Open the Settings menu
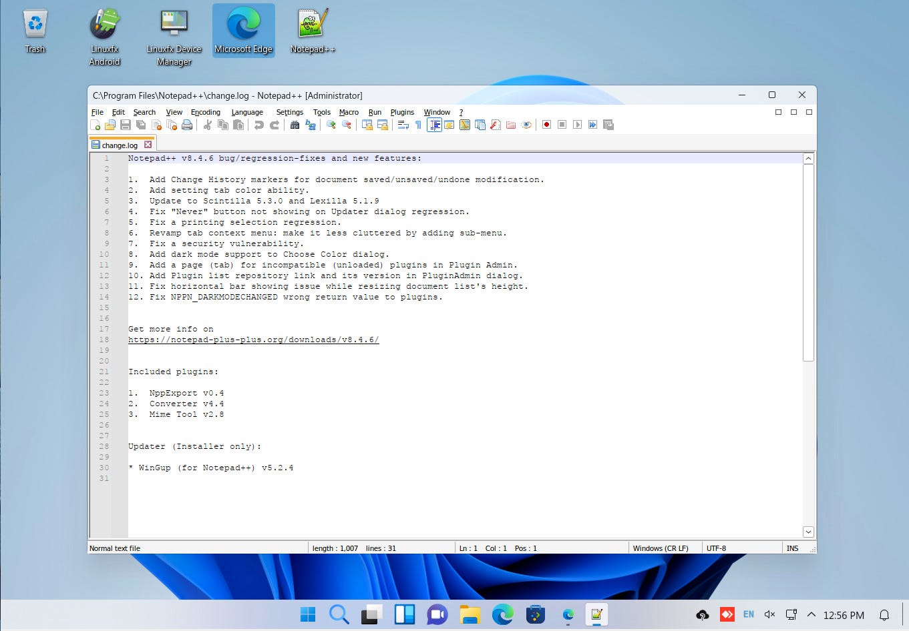 click(289, 112)
